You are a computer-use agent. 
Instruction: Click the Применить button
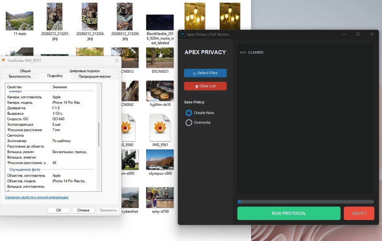[108, 210]
